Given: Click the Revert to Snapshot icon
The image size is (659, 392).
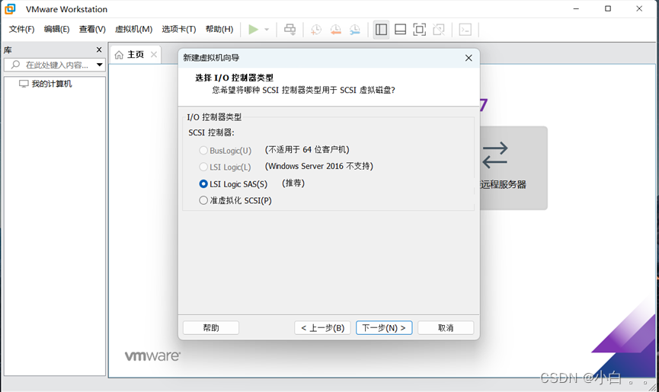Looking at the screenshot, I should [335, 30].
